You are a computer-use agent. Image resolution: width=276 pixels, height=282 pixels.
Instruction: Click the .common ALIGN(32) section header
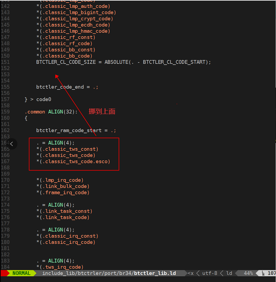click(x=51, y=112)
